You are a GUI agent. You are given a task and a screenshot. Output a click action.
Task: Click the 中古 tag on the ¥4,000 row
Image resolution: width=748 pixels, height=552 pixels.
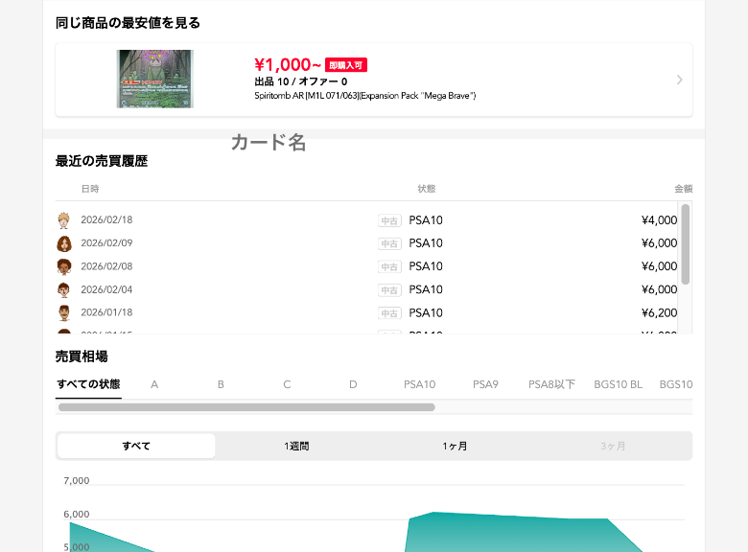(x=389, y=220)
